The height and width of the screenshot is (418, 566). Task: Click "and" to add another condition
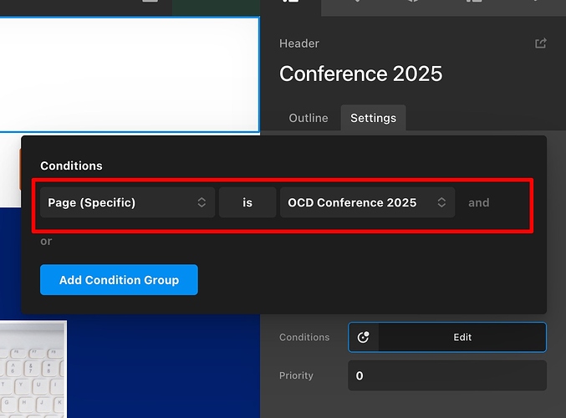(x=479, y=202)
